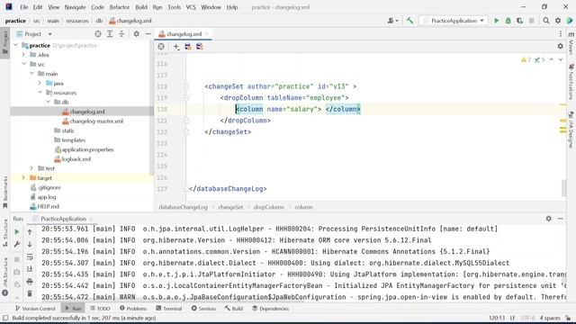
Task: Click the plus icon in editor toolbar
Action: [176, 47]
